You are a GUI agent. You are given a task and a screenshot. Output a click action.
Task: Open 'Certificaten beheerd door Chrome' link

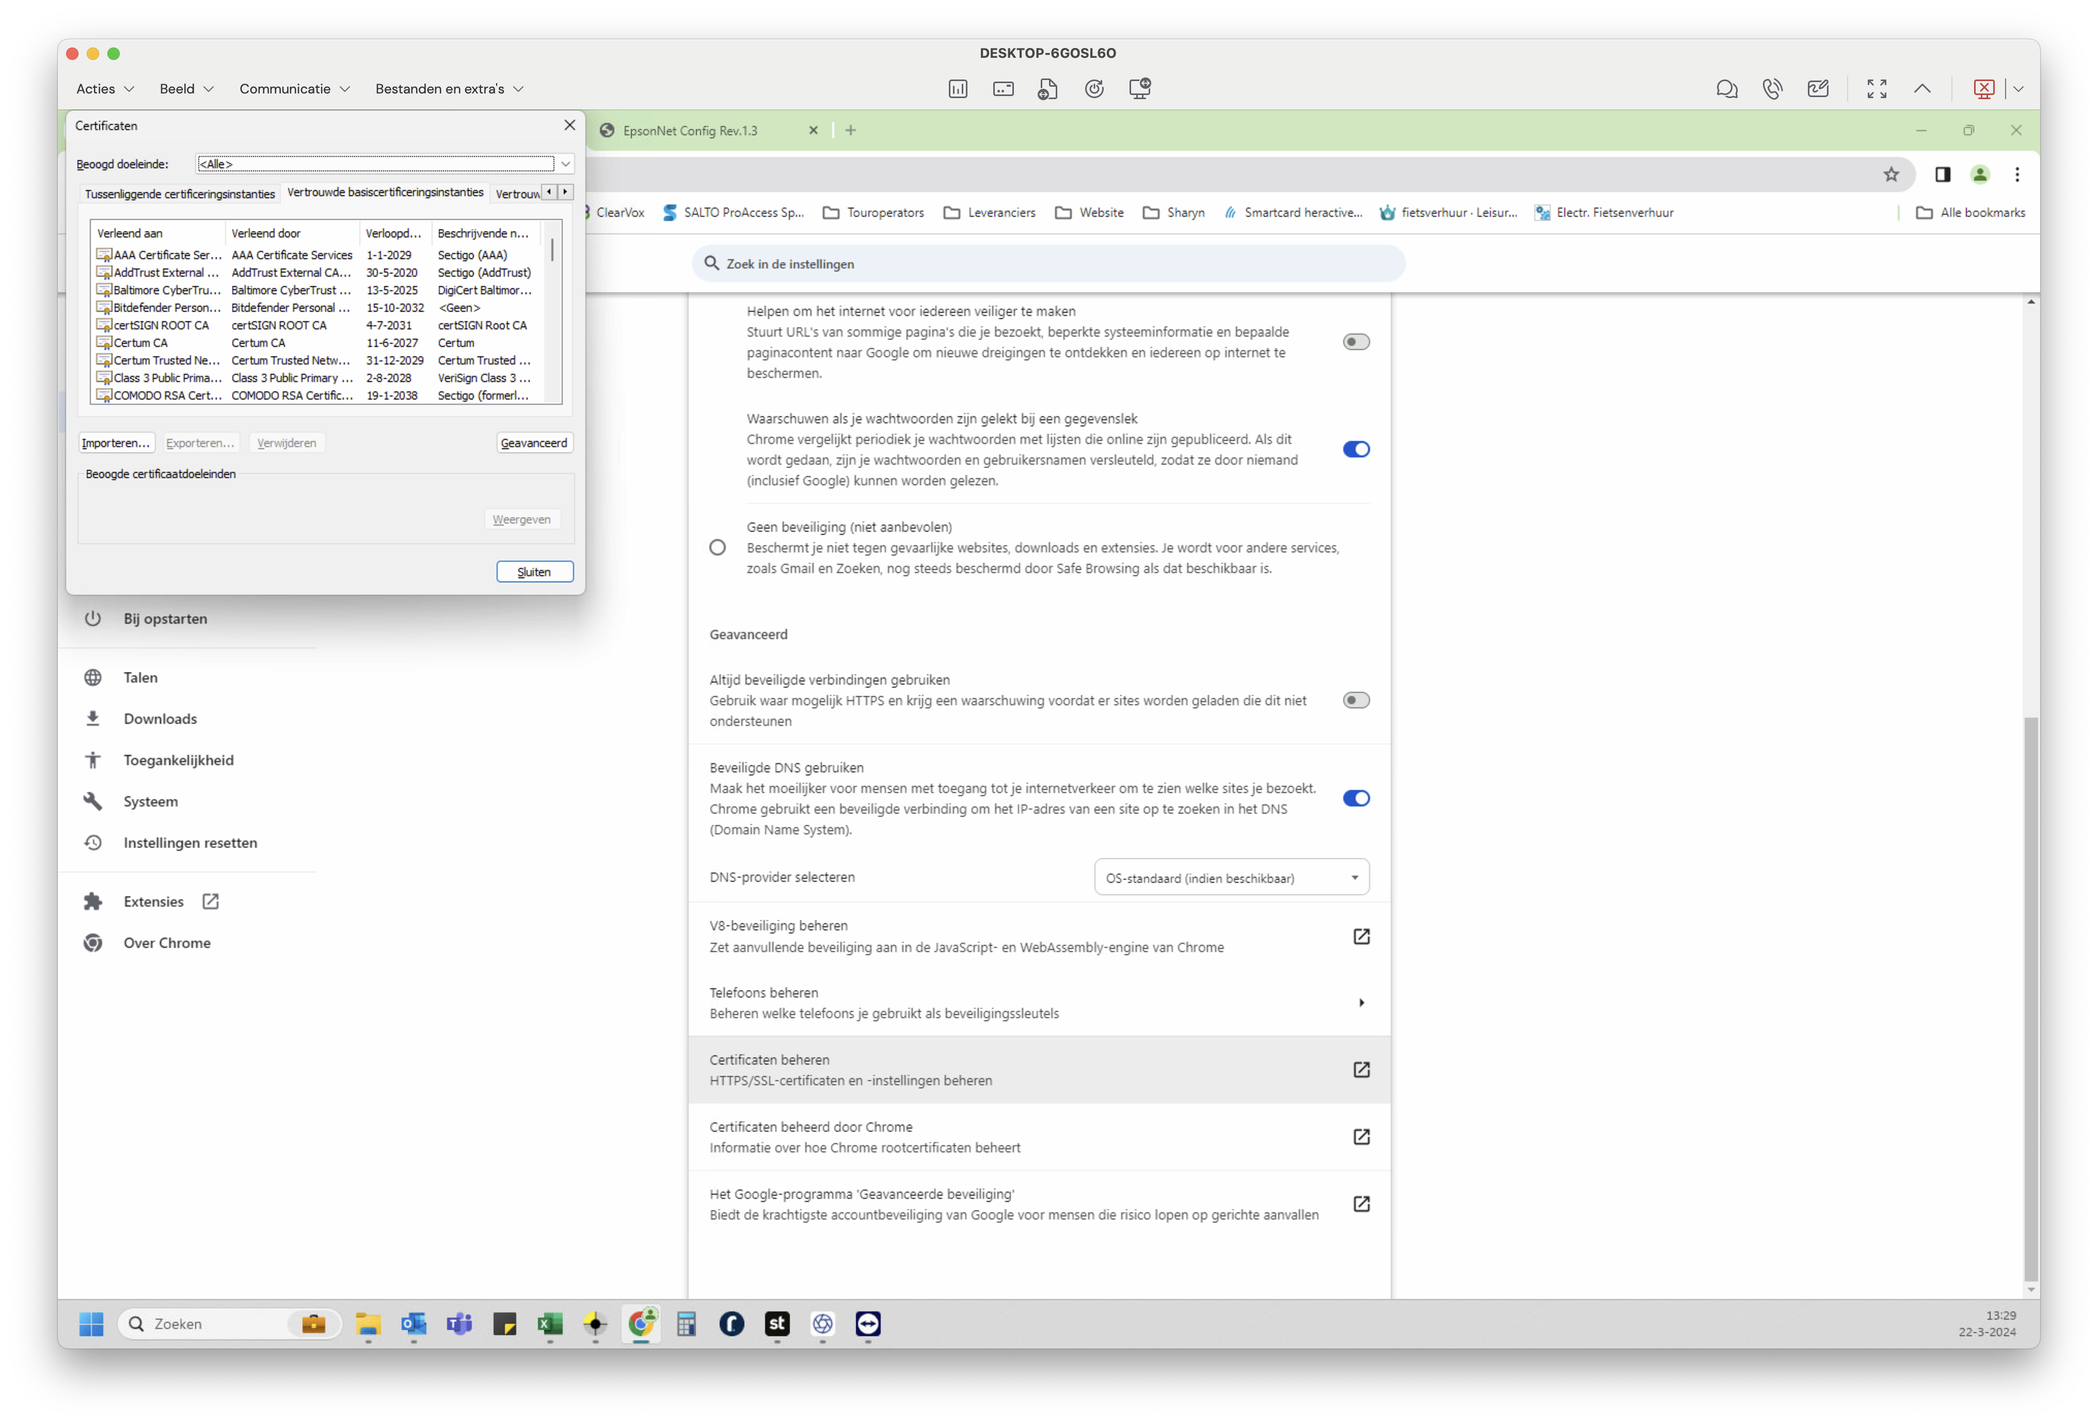[x=1039, y=1136]
